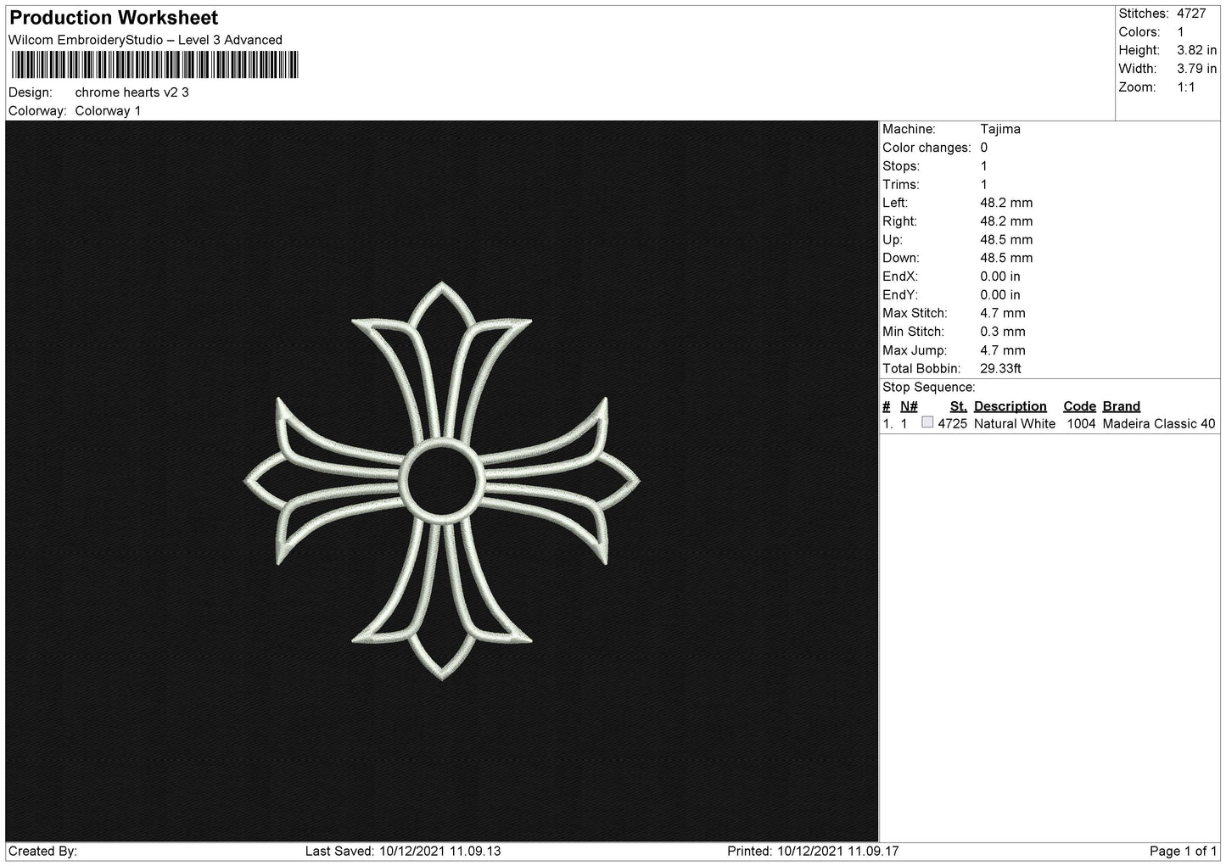Screen dimensions: 1226x866
Task: Click the Height value '3.82 in'
Action: (x=1196, y=51)
